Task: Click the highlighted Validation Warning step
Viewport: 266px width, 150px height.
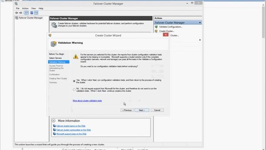Action: 59,62
